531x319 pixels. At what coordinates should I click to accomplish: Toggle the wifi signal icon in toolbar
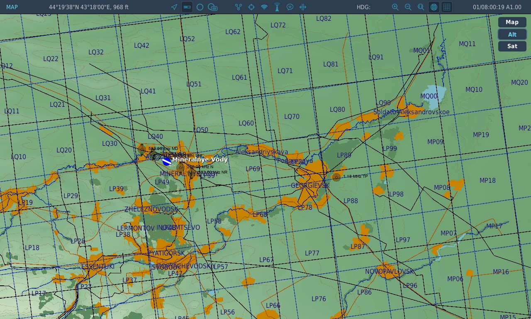point(264,7)
